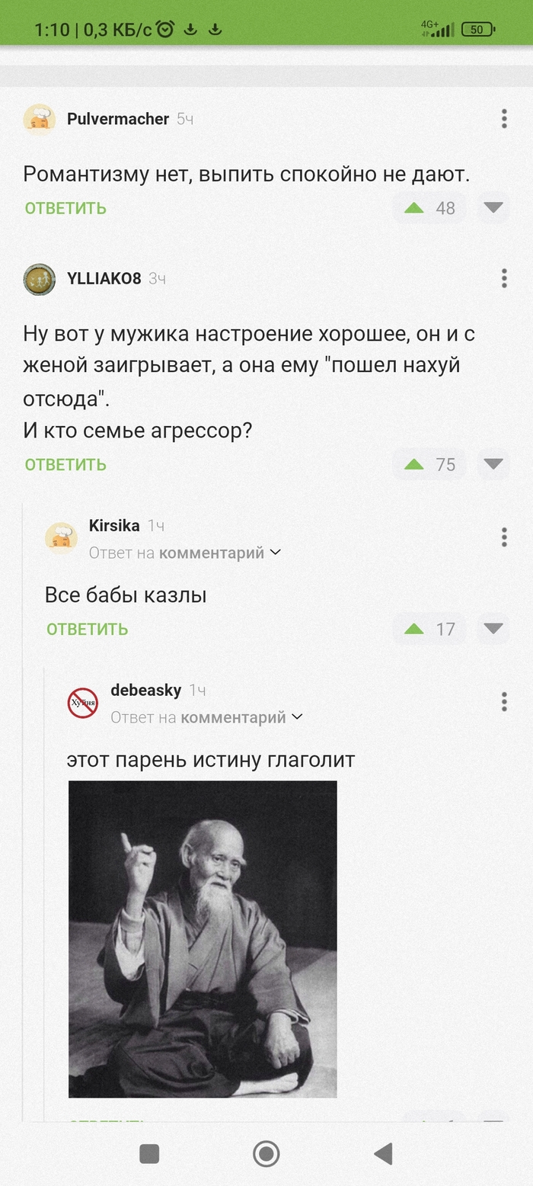Open three-dot menu on Pulvermacher's comment
Screen dimensions: 533x1186
[x=504, y=118]
